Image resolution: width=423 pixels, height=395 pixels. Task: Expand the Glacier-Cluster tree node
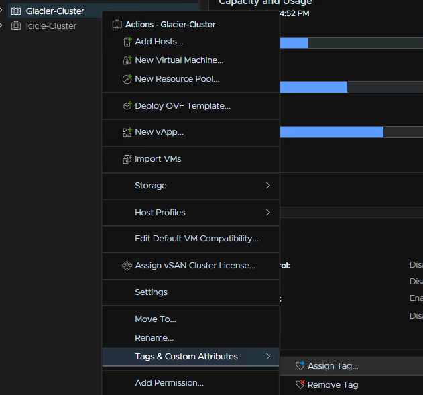(x=1, y=11)
